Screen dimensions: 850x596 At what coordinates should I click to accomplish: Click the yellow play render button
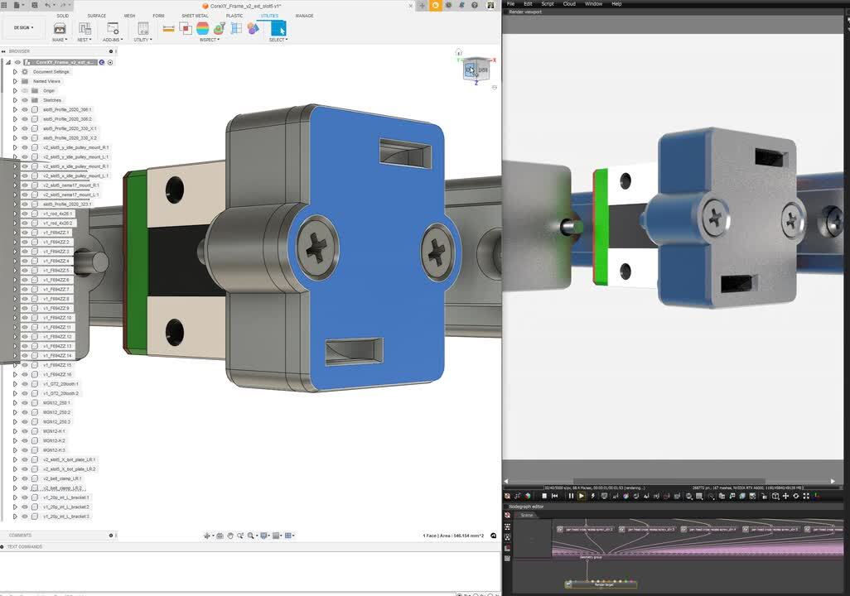pyautogui.click(x=581, y=496)
